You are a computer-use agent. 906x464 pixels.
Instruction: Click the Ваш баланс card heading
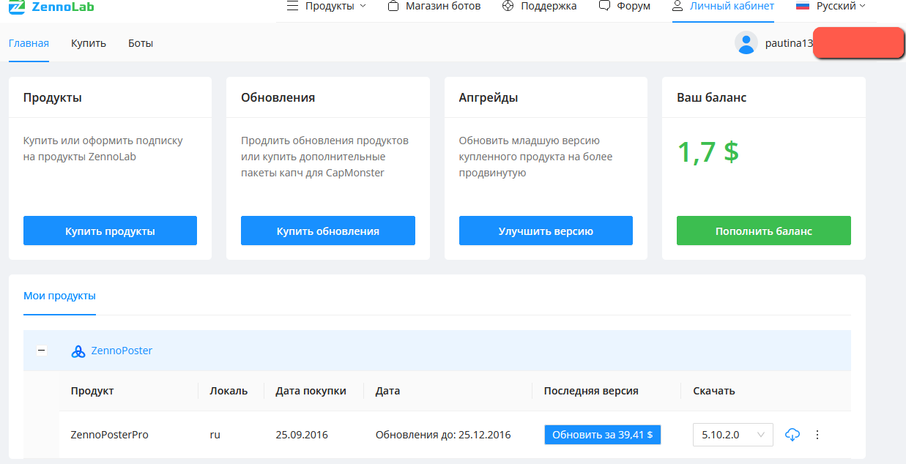point(712,97)
